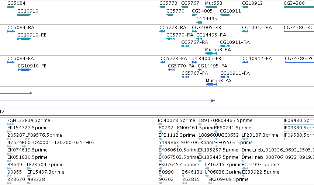Screen dimensions: 314x185
Task: Open the 362815 EST label
Action: pos(191,179)
